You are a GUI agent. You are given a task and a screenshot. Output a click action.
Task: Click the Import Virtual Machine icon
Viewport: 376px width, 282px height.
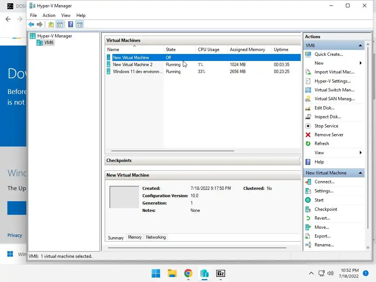(x=308, y=72)
